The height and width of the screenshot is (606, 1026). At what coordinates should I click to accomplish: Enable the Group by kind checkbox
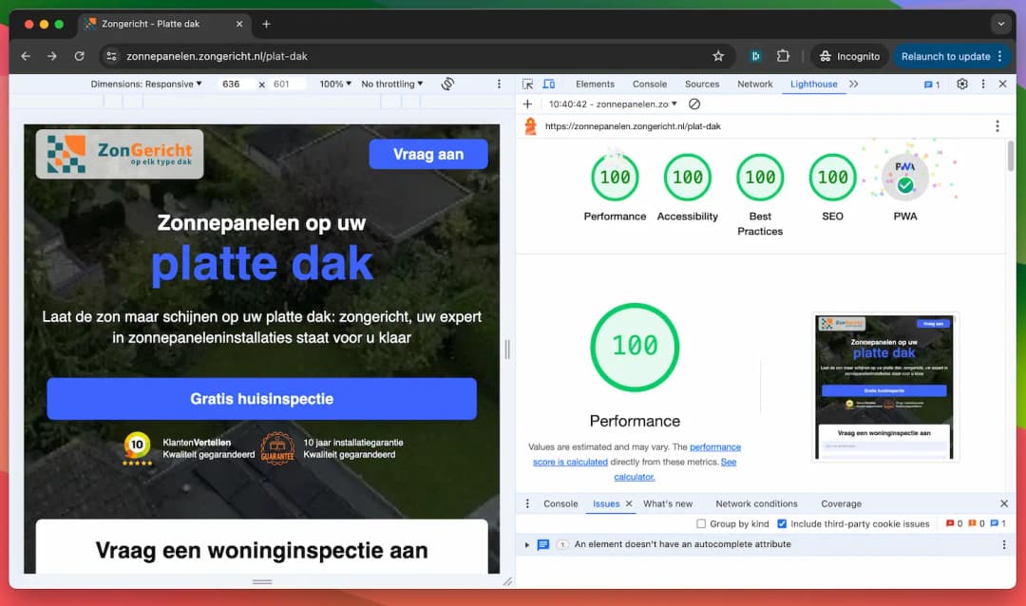point(701,523)
